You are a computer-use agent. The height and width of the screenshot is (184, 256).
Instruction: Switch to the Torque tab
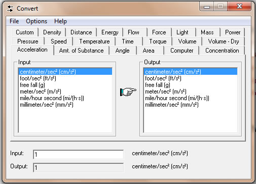(158, 41)
